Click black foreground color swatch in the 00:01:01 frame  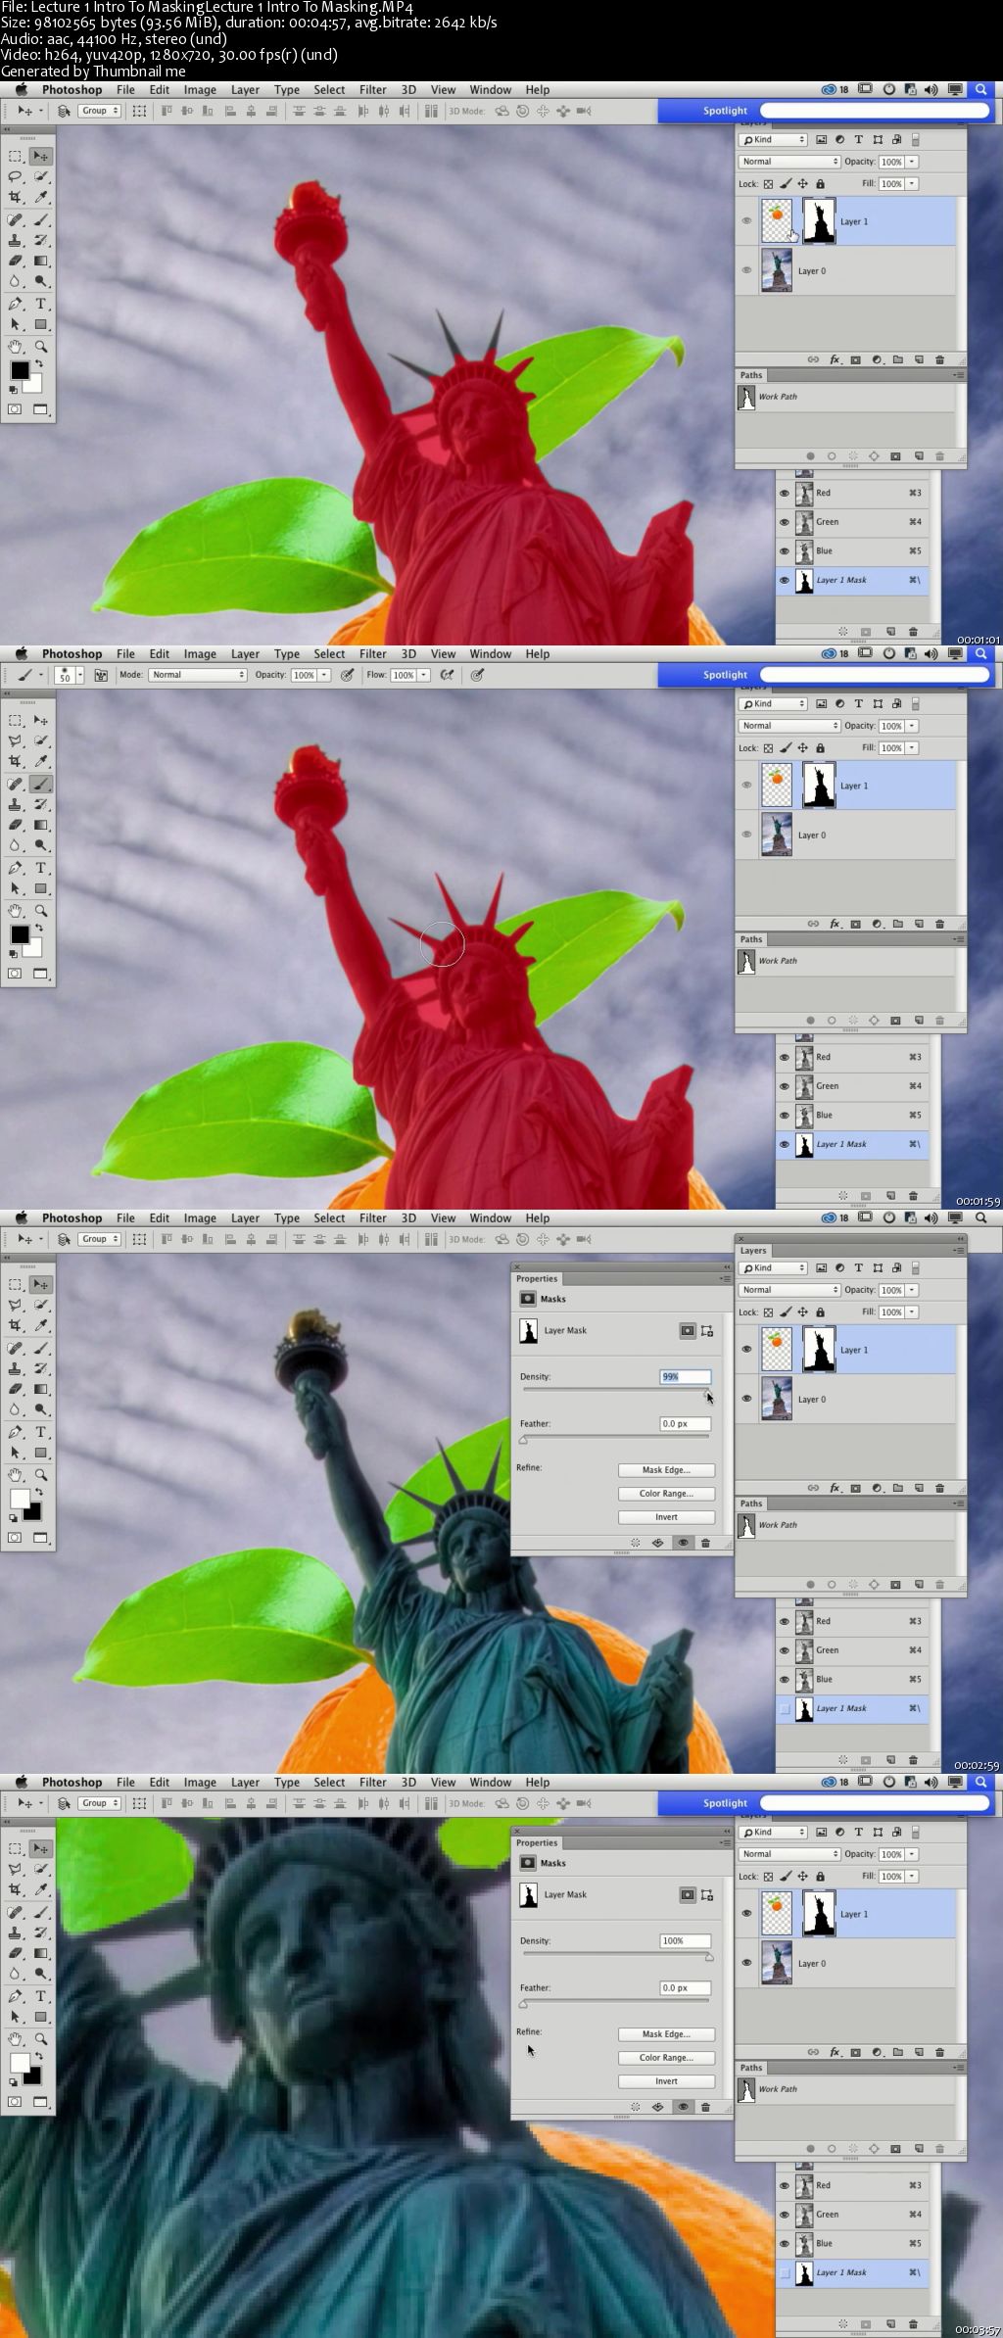19,370
